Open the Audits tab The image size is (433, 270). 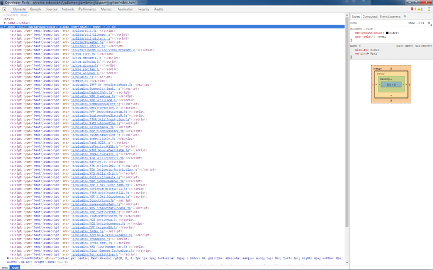point(158,9)
